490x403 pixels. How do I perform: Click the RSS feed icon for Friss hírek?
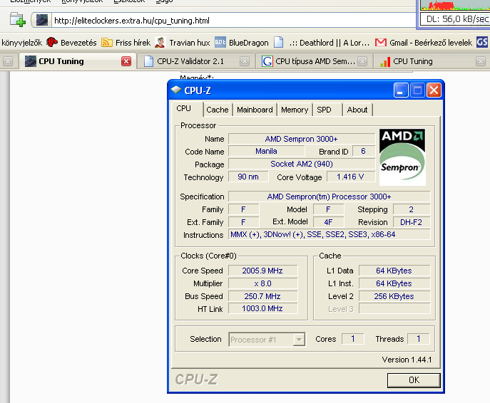[x=107, y=43]
